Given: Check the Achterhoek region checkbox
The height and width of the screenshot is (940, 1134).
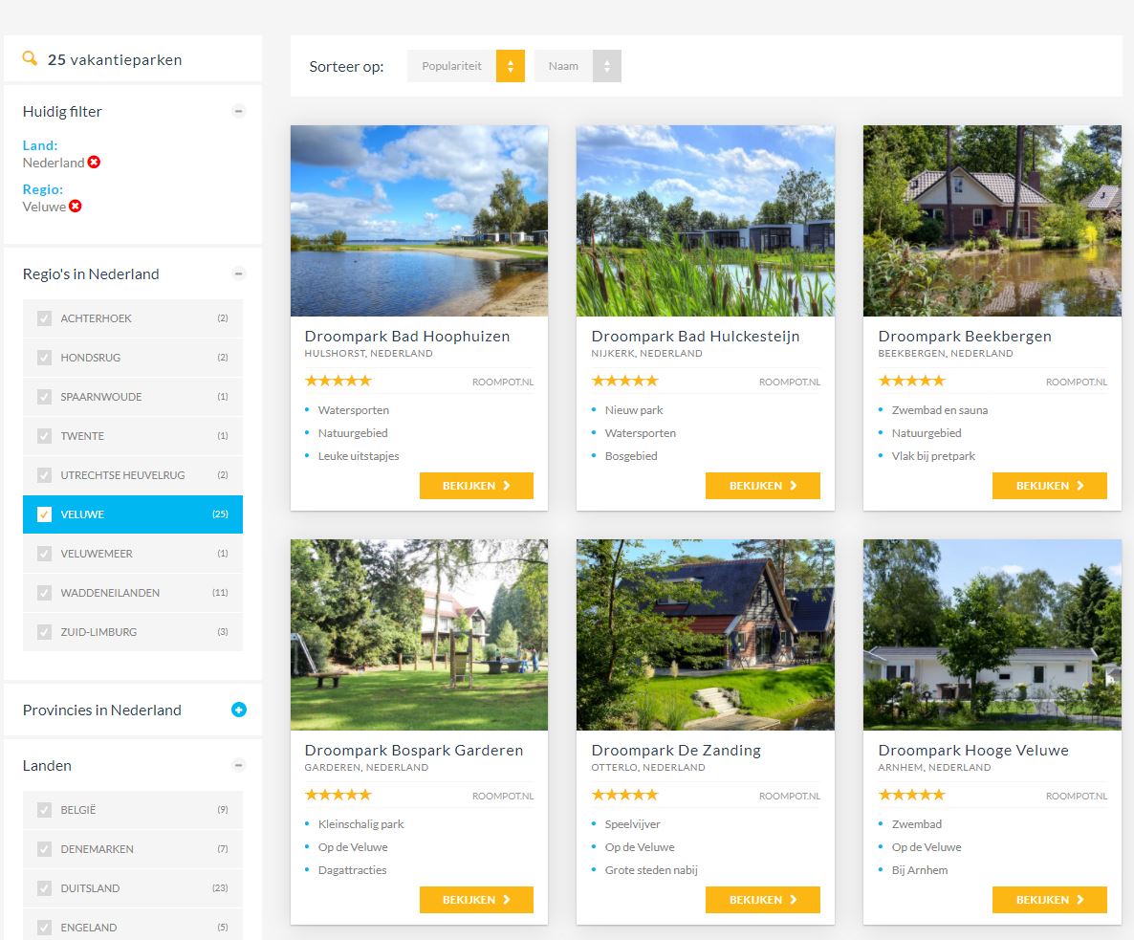Looking at the screenshot, I should (x=44, y=318).
